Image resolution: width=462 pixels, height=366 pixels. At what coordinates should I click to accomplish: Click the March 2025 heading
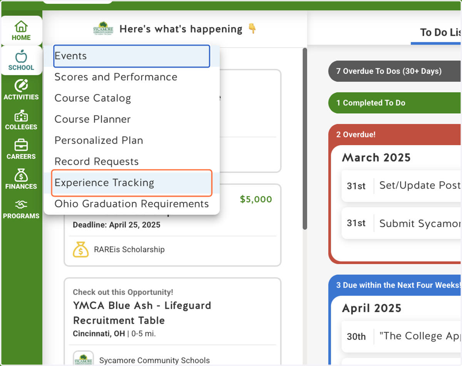tap(376, 157)
